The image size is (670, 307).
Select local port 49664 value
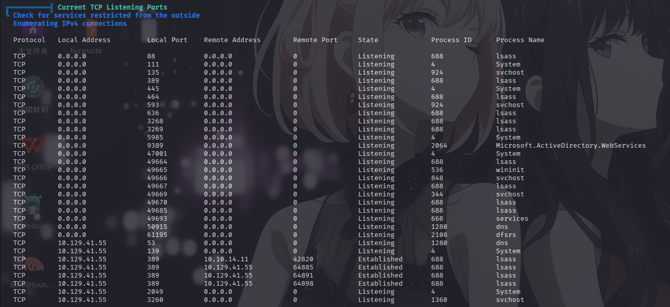pyautogui.click(x=157, y=162)
